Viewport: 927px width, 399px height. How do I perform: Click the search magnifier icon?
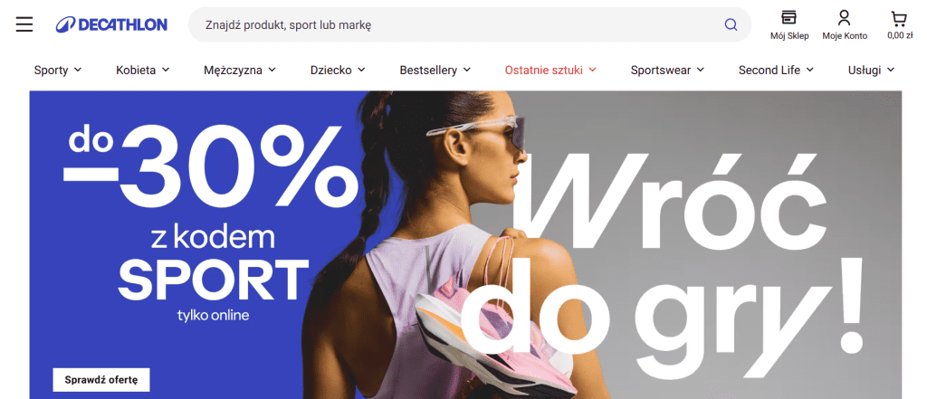[x=731, y=24]
